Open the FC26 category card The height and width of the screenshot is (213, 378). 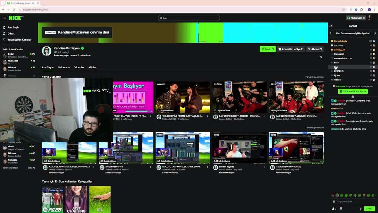(x=53, y=199)
